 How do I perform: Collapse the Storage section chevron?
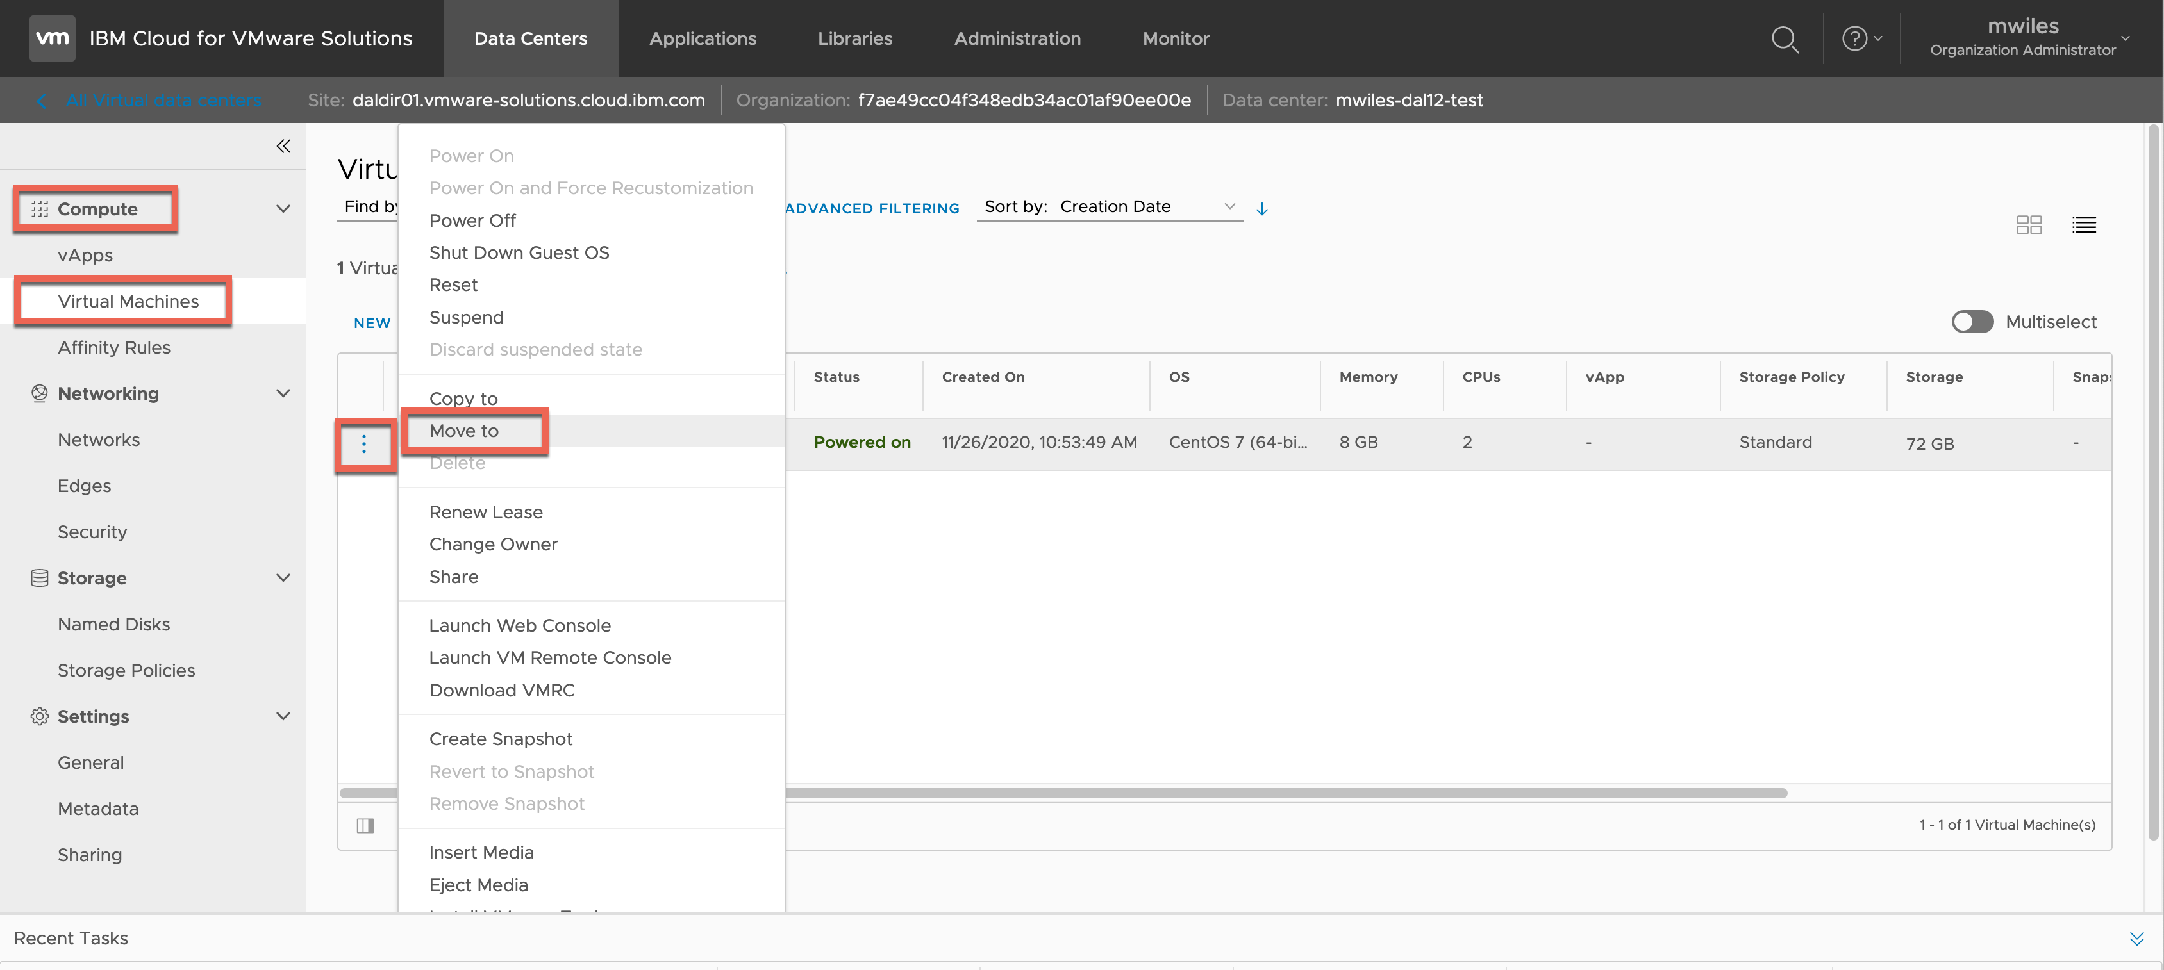[x=283, y=578]
